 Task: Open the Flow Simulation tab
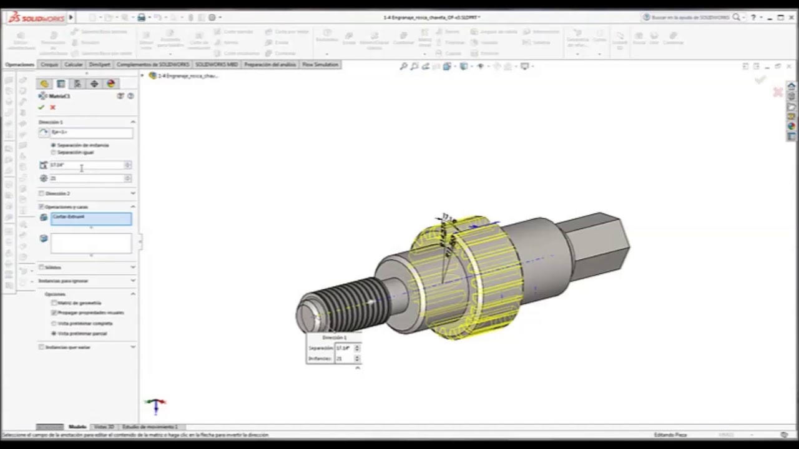320,64
